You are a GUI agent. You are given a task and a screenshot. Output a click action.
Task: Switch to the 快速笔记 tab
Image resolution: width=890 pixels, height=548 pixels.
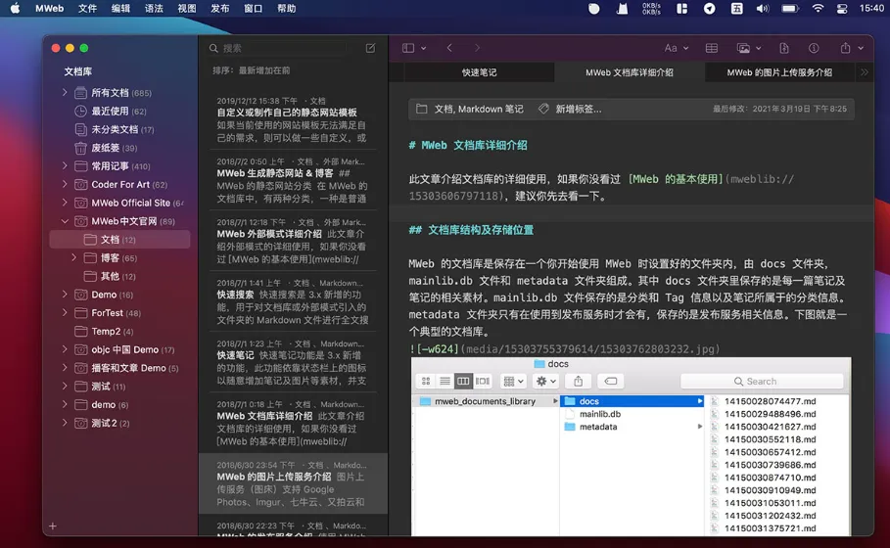pyautogui.click(x=479, y=72)
